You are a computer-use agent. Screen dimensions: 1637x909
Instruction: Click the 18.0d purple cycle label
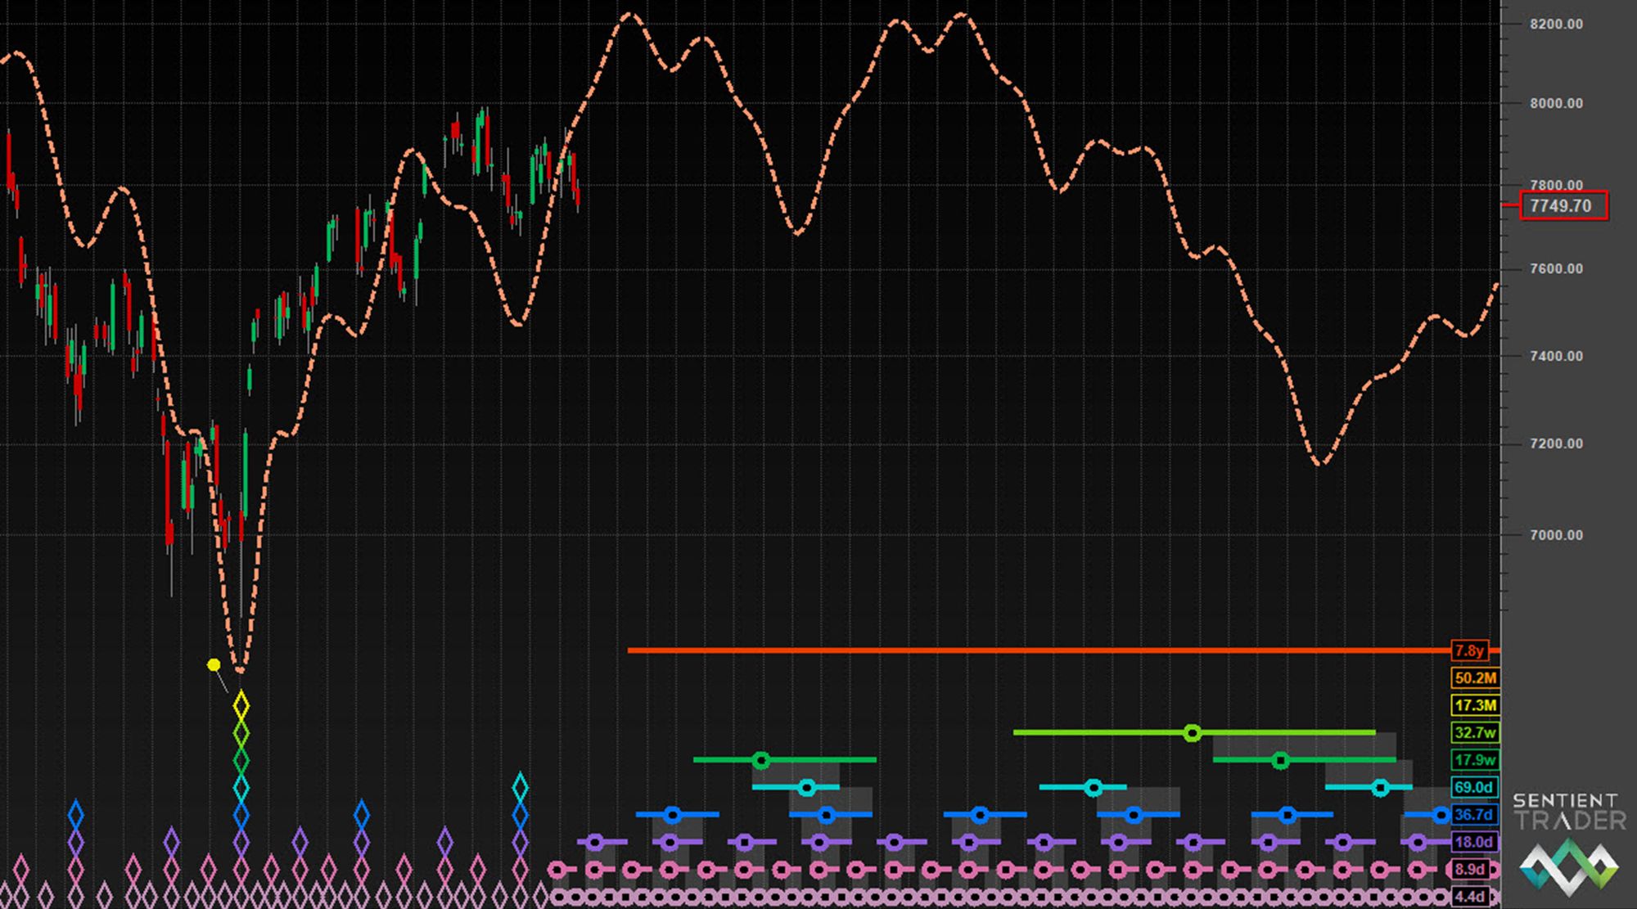point(1474,842)
